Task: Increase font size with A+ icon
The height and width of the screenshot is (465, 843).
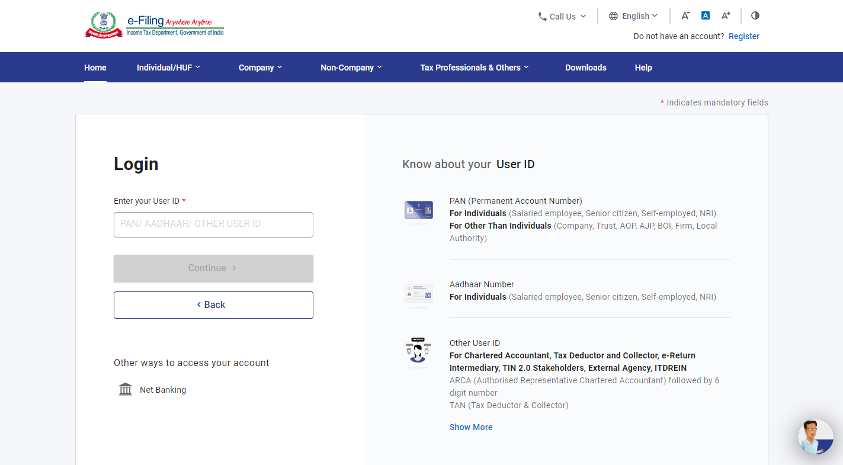Action: [726, 16]
